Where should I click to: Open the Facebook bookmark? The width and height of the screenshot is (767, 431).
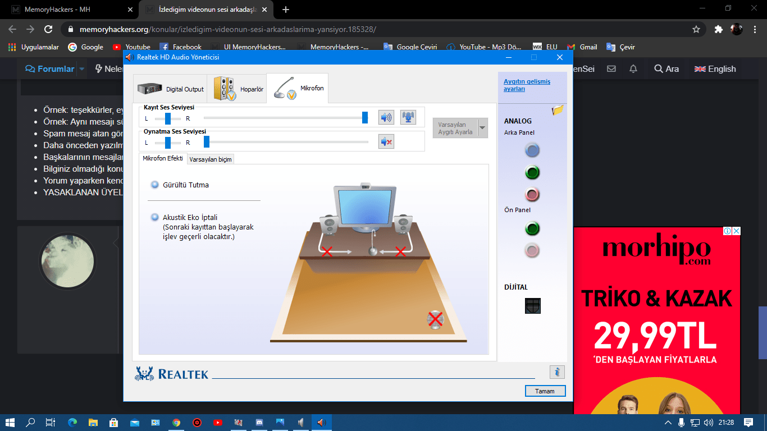click(180, 47)
